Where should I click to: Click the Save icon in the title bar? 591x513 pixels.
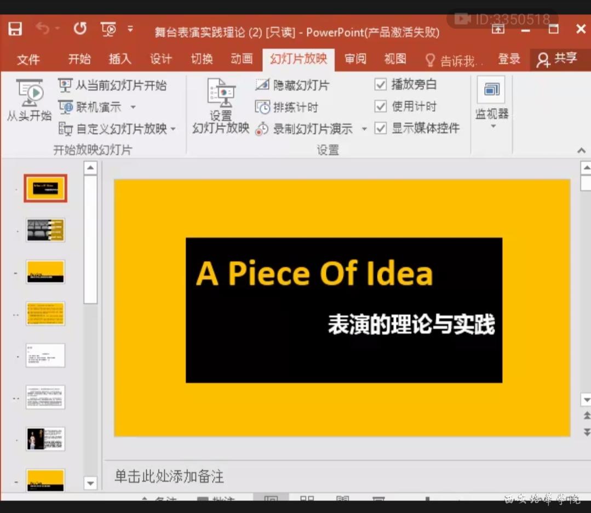(15, 29)
